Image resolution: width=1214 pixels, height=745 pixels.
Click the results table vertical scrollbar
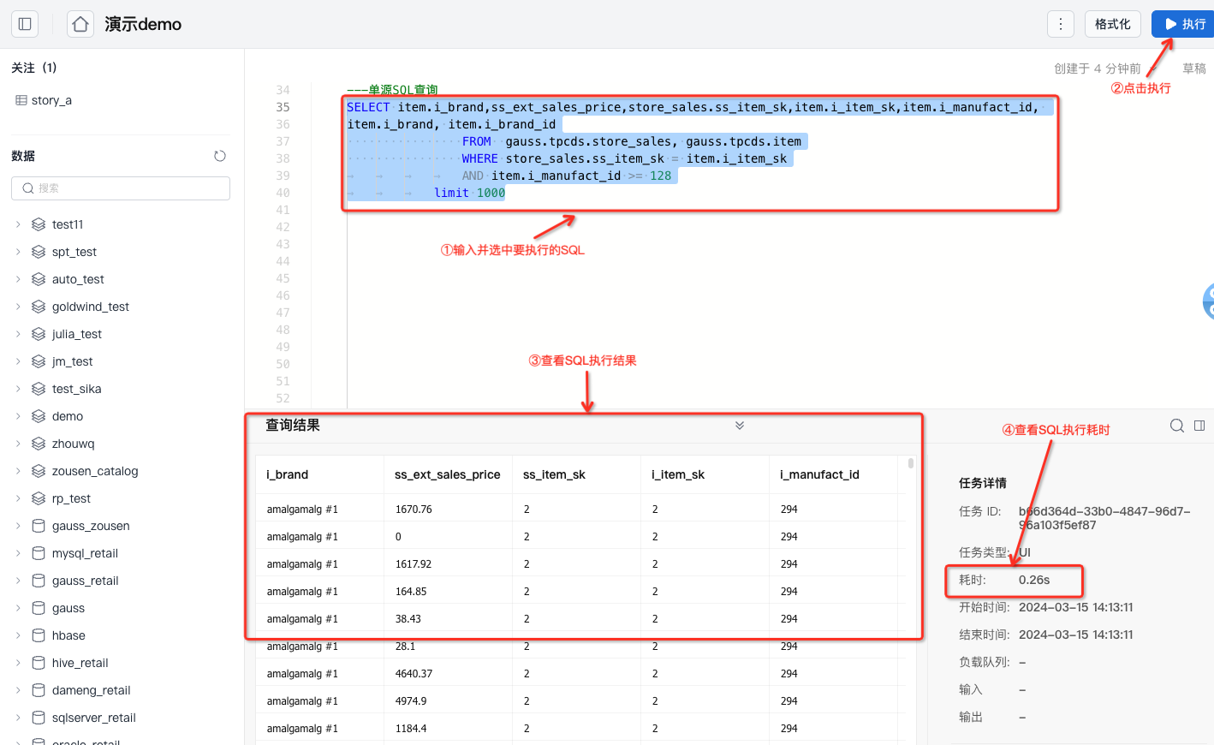(910, 463)
